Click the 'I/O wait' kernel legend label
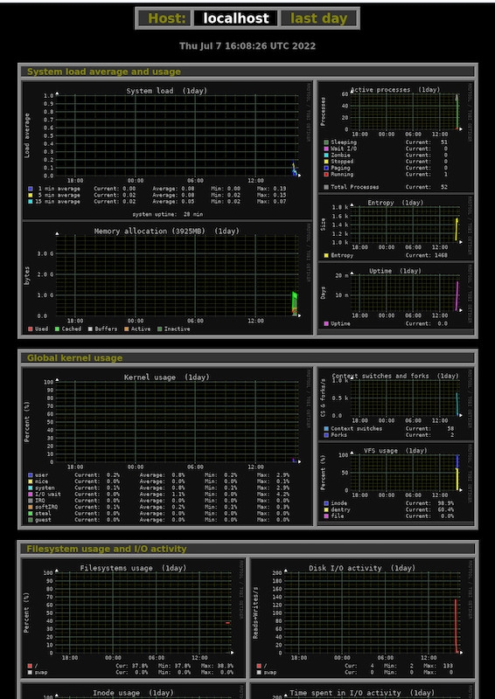Image resolution: width=495 pixels, height=699 pixels. [48, 495]
